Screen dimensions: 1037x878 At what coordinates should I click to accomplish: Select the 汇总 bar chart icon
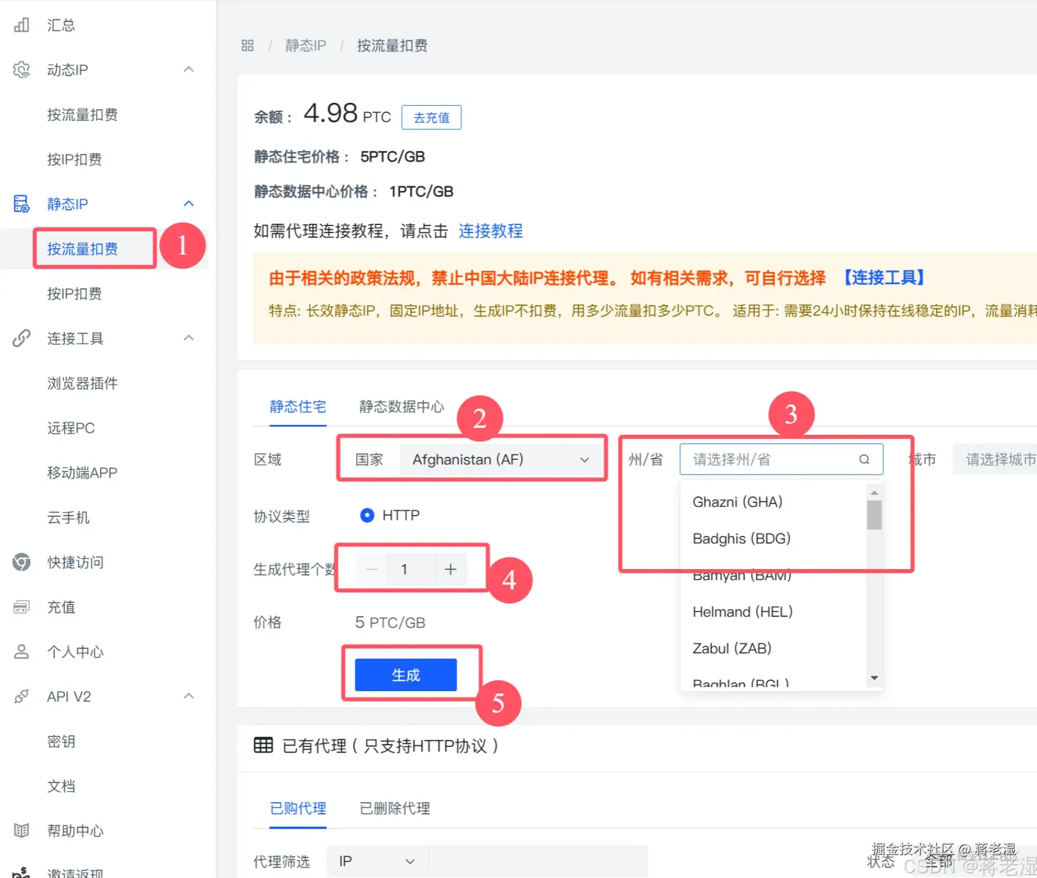click(x=21, y=24)
